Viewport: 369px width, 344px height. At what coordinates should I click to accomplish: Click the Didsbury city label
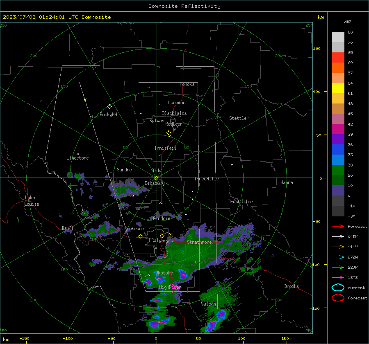click(x=155, y=183)
